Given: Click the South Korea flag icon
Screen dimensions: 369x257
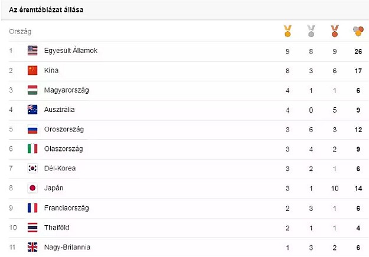Looking at the screenshot, I should (32, 169).
